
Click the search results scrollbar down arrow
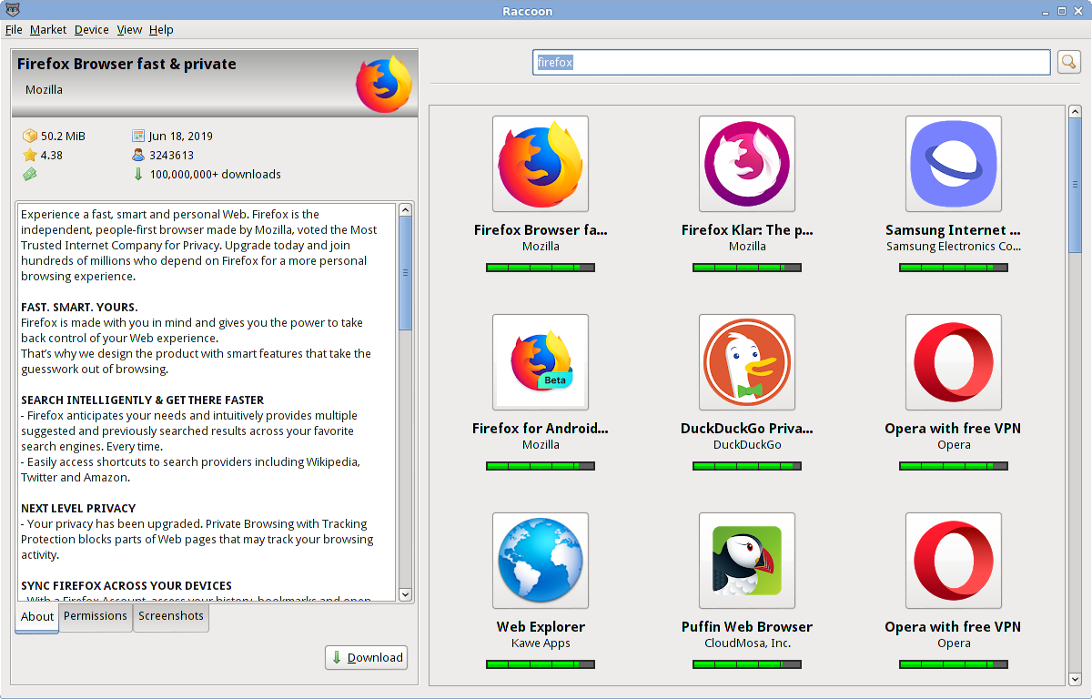(1076, 678)
